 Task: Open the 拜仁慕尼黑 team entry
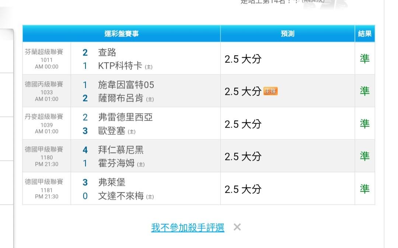(x=121, y=150)
